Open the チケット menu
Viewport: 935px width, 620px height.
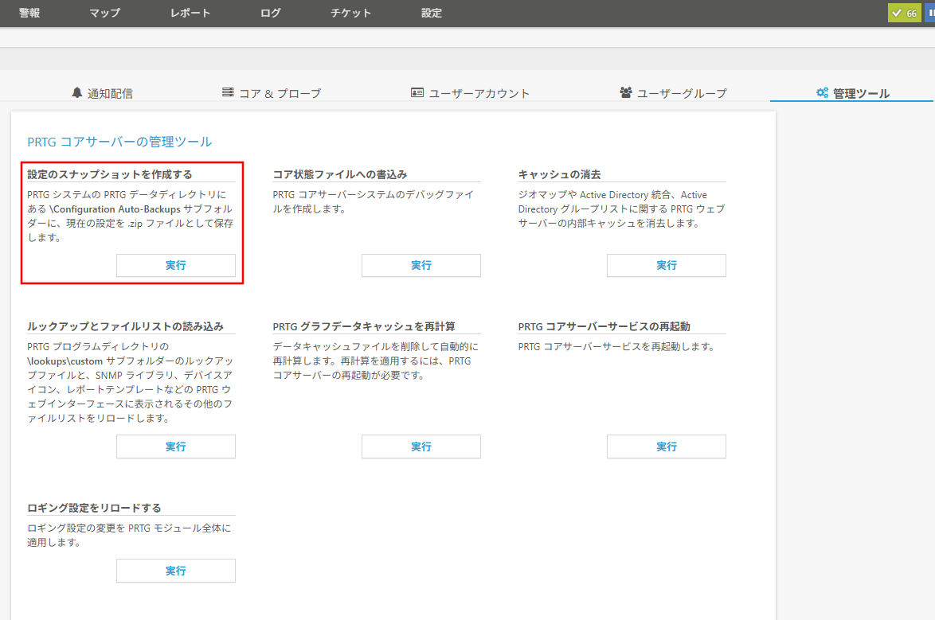pos(350,13)
